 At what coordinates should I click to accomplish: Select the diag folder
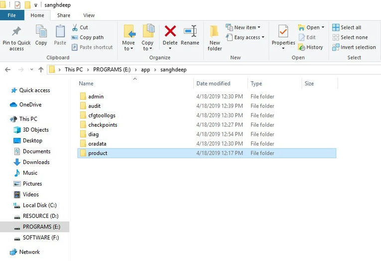(207, 134)
